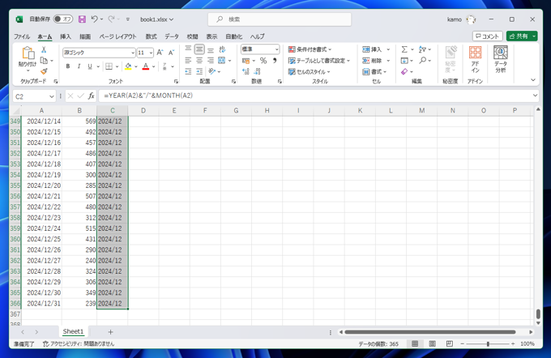551x358 pixels.
Task: Switch to Normal view in status bar
Action: (x=415, y=343)
